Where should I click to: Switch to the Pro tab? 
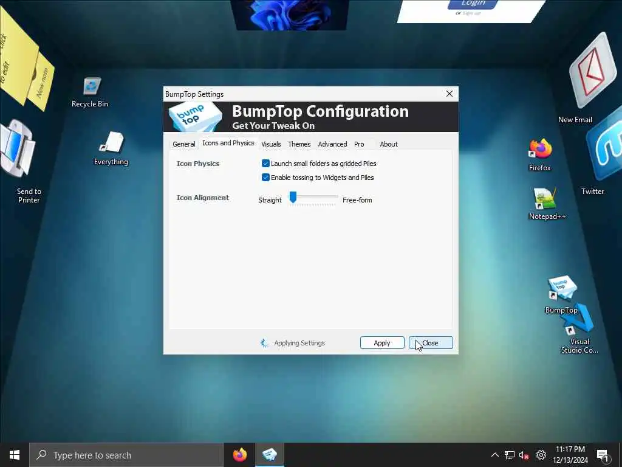pyautogui.click(x=359, y=144)
